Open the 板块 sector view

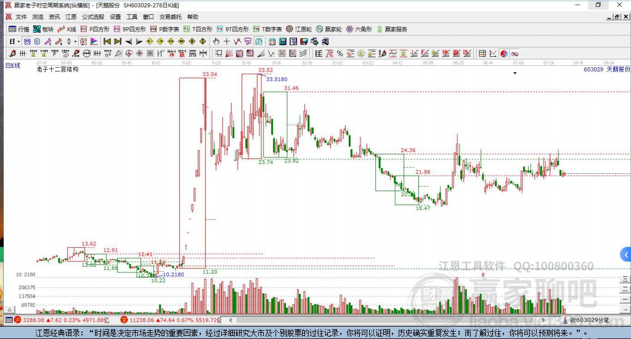[43, 29]
